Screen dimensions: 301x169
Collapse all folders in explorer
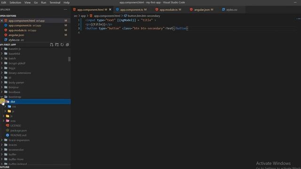tap(67, 45)
